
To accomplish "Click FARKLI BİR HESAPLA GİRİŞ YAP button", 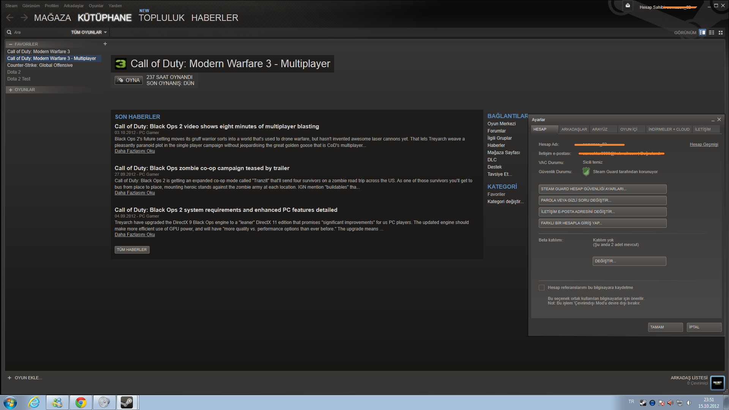I will (603, 223).
